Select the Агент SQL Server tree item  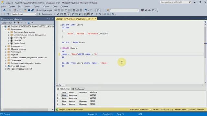pyautogui.click(x=17, y=66)
